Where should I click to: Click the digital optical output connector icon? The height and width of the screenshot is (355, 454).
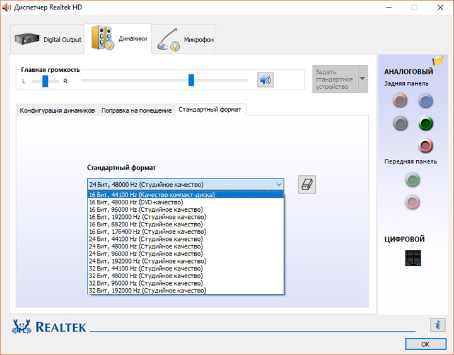(x=413, y=259)
